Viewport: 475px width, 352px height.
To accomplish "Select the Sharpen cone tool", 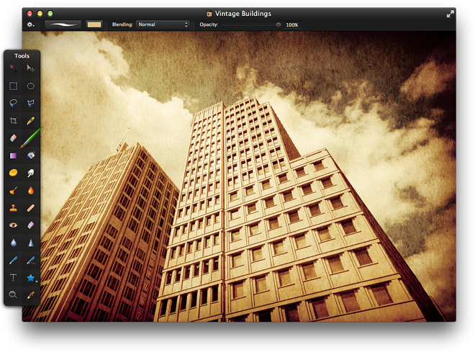I will (31, 243).
